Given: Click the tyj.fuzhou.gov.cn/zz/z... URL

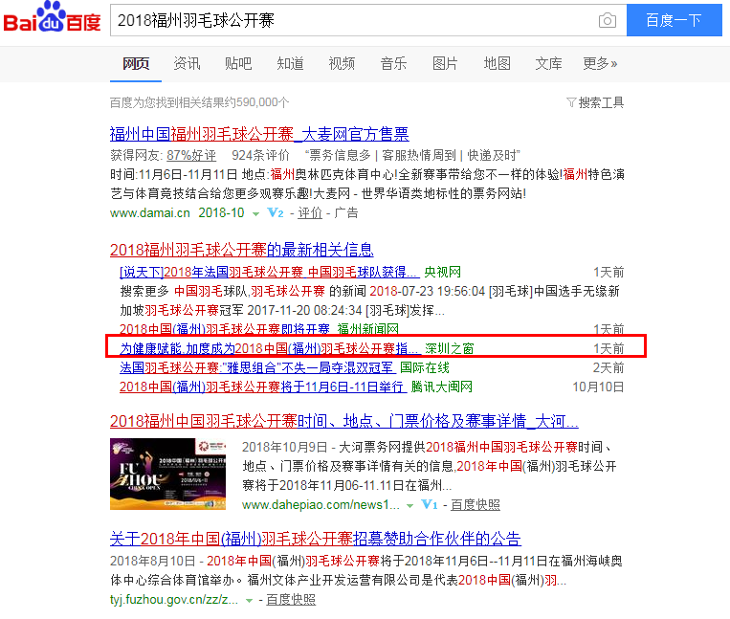Looking at the screenshot, I should coord(174,600).
